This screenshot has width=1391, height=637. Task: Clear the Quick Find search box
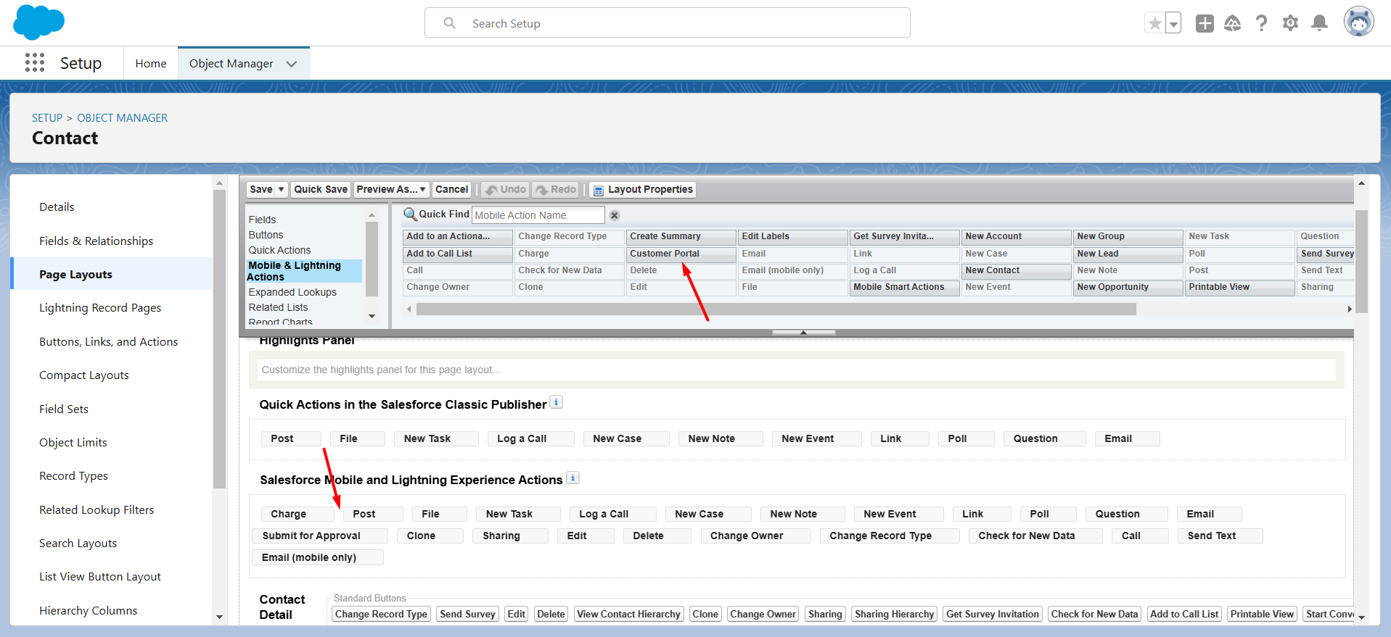[615, 215]
